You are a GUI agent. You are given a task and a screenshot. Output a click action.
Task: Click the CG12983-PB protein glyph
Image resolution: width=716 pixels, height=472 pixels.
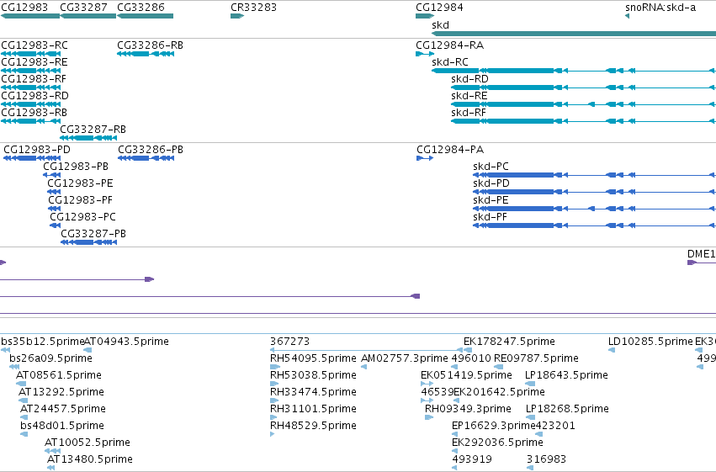[x=51, y=175]
